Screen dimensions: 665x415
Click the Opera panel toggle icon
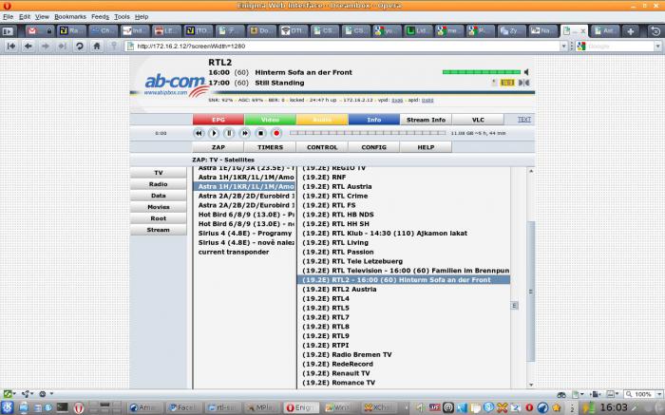(x=8, y=31)
